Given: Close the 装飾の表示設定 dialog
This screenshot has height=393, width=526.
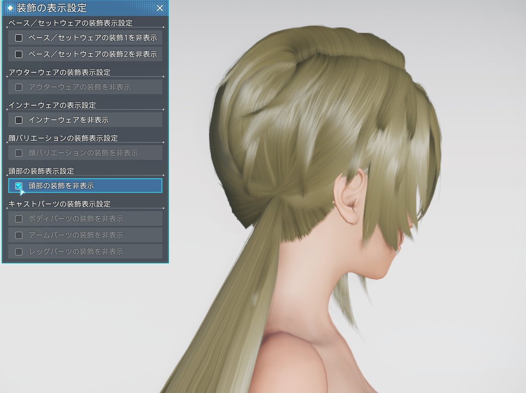Looking at the screenshot, I should tap(160, 8).
